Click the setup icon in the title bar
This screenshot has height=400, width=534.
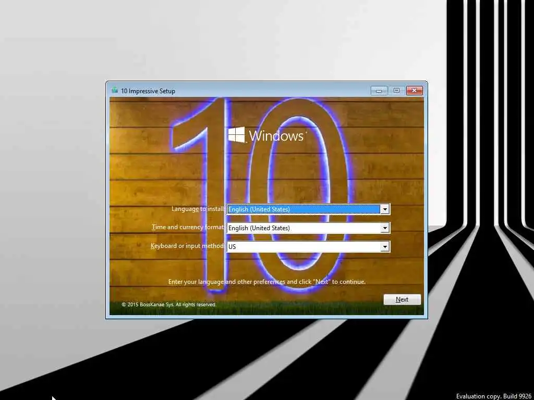(115, 91)
